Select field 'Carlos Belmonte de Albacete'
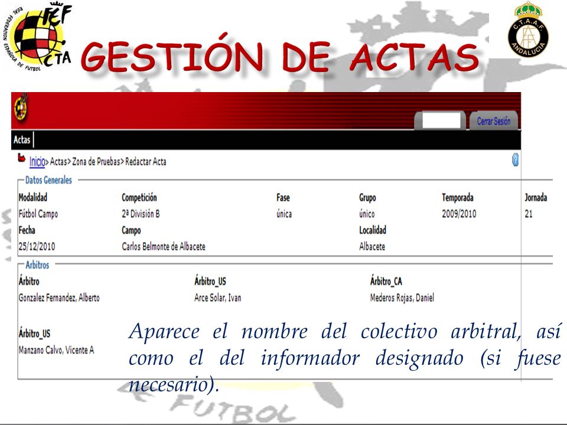This screenshot has width=567, height=425. [x=164, y=247]
